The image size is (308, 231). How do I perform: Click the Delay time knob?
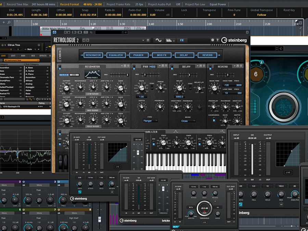180,88
